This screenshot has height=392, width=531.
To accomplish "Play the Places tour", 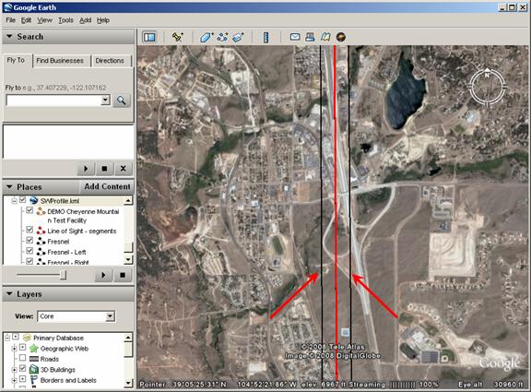I will point(103,275).
